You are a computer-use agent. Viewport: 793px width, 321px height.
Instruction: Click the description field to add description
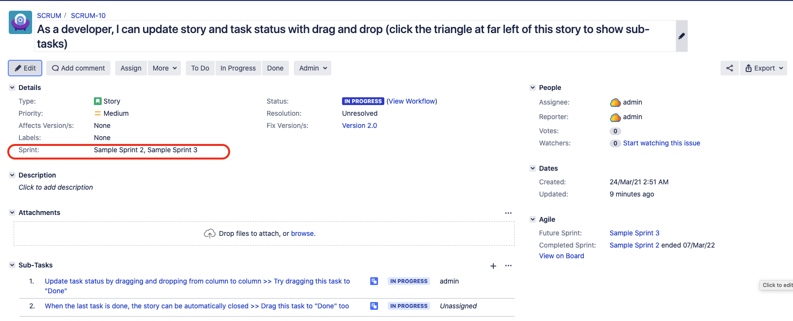(56, 187)
